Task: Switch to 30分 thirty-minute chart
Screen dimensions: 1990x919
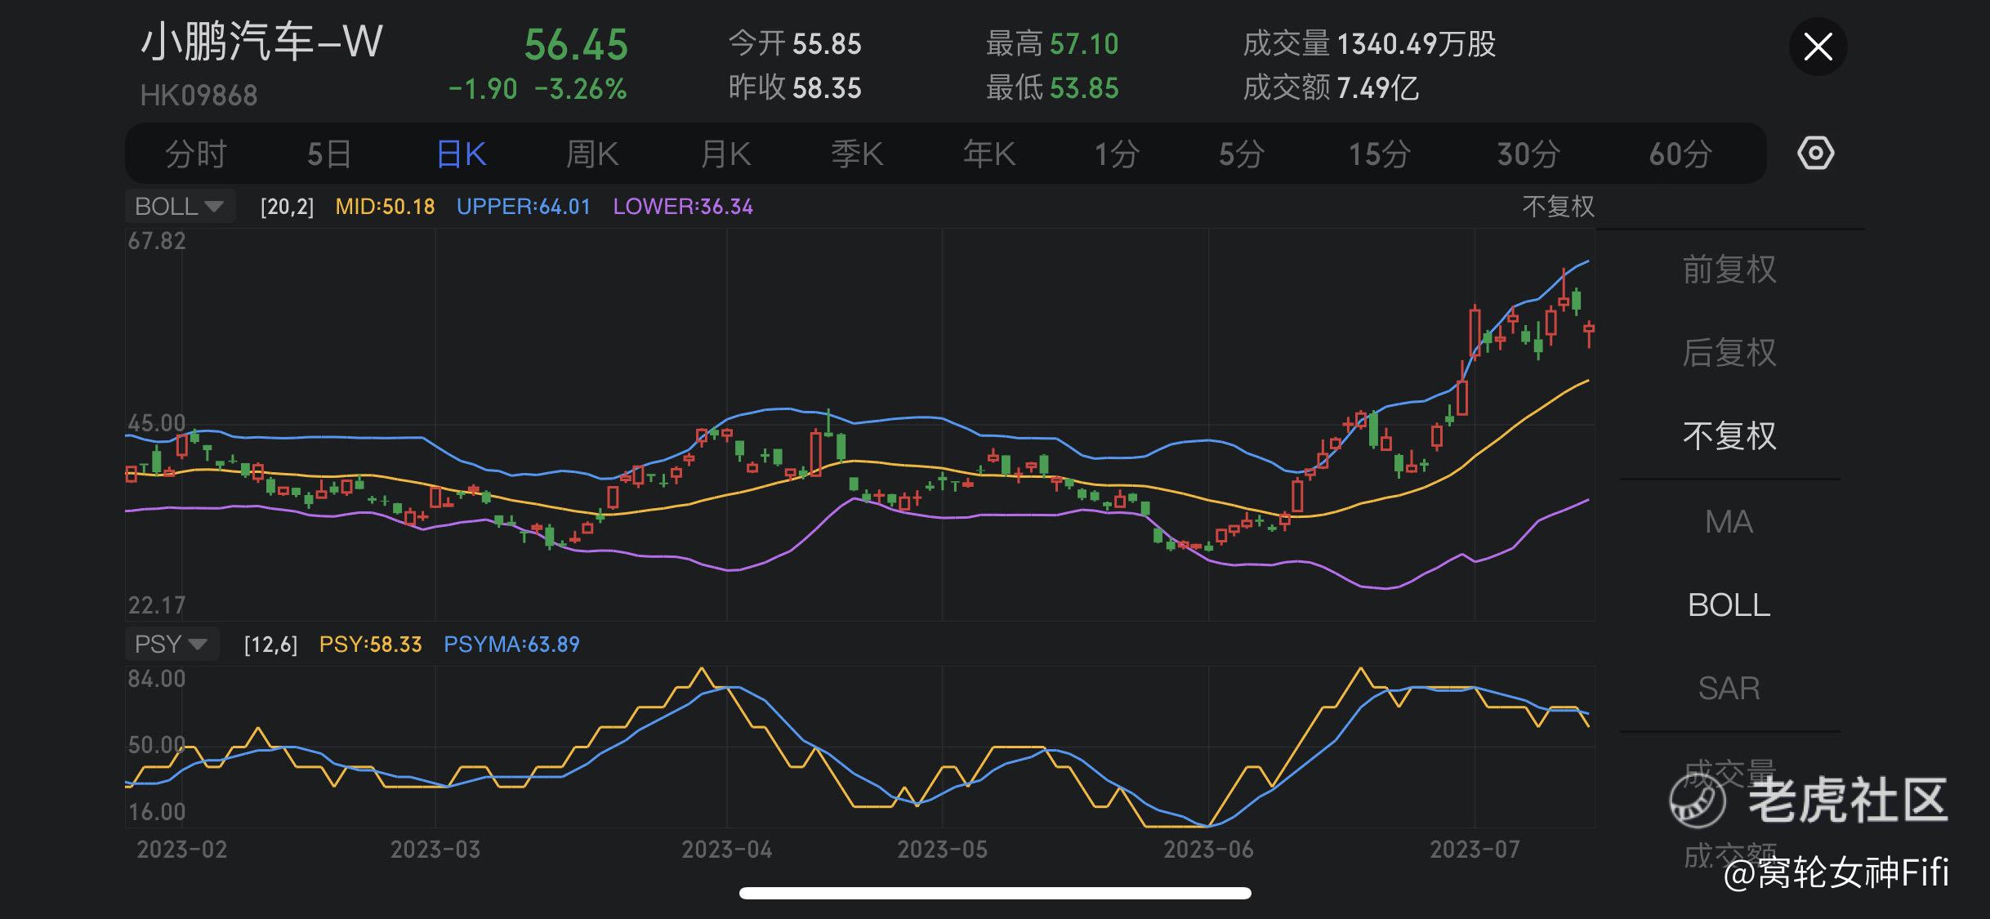Action: [x=1528, y=154]
